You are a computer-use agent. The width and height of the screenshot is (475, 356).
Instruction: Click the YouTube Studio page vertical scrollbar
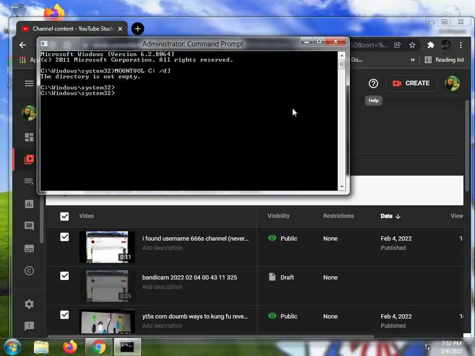(x=467, y=147)
